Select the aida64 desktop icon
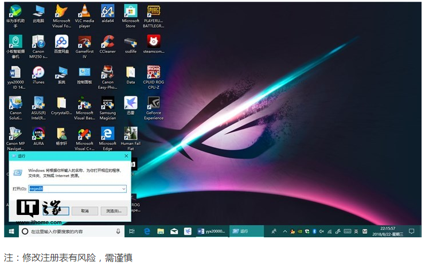Viewport: 425px width, 270px height. pos(108,14)
